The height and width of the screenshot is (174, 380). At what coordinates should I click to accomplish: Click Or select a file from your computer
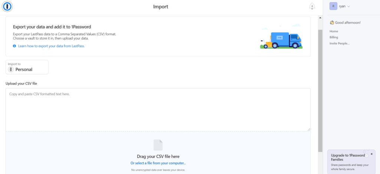158,163
